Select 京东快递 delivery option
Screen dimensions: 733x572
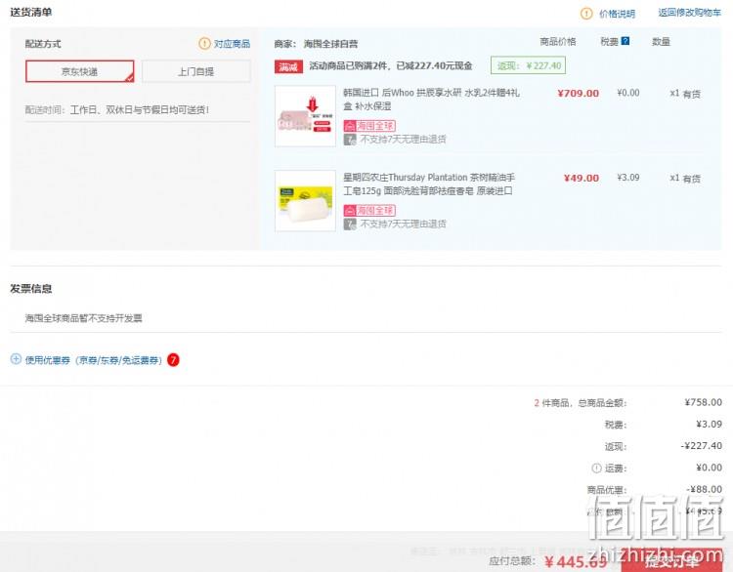[x=79, y=71]
